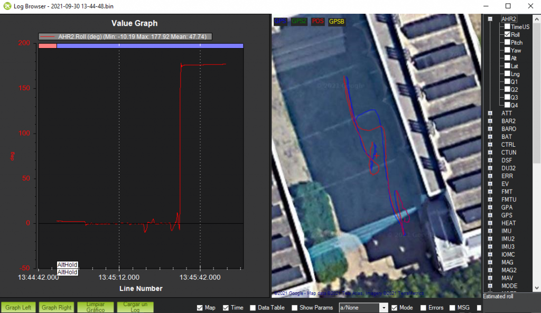The image size is (541, 313).
Task: Check the Pitch field under AHR2
Action: point(507,42)
